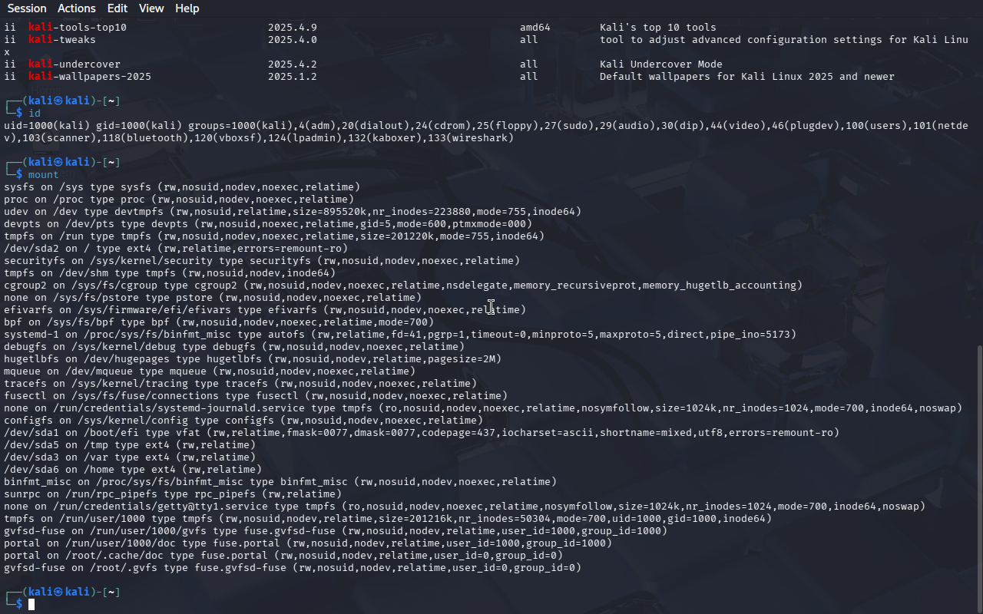The height and width of the screenshot is (614, 983).
Task: Open the Session menu
Action: pos(27,8)
